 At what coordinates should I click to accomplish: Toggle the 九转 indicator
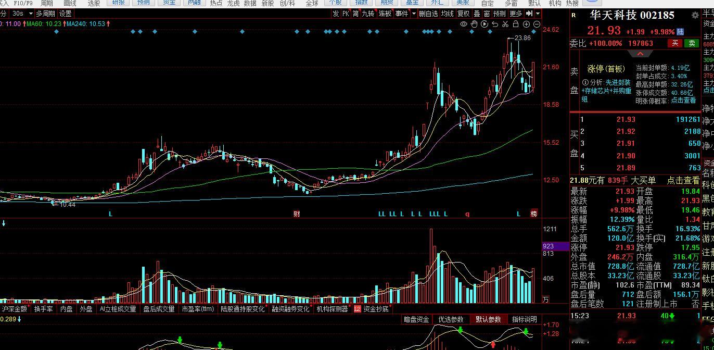click(368, 14)
